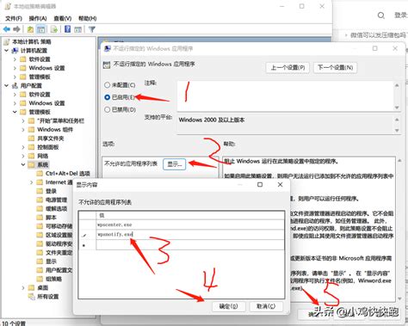Click the up-one-level folder toolbar icon
Image resolution: width=408 pixels, height=326 pixels.
pos(30,29)
